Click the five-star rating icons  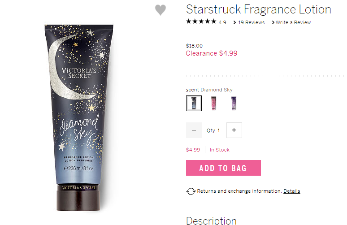click(x=201, y=22)
